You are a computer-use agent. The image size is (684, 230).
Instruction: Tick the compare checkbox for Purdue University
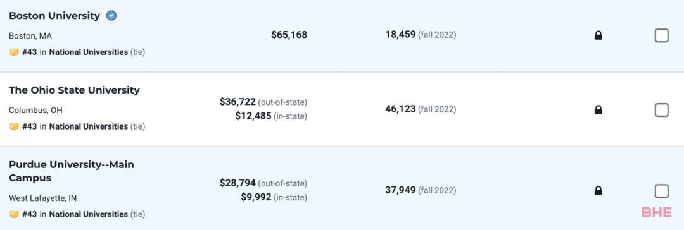661,191
